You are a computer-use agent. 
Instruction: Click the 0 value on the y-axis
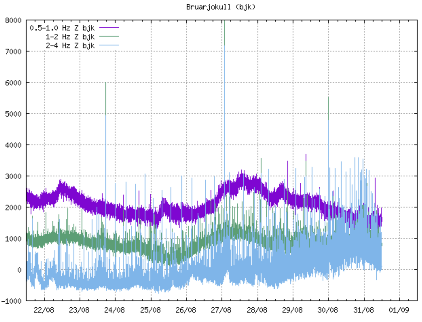point(19,270)
